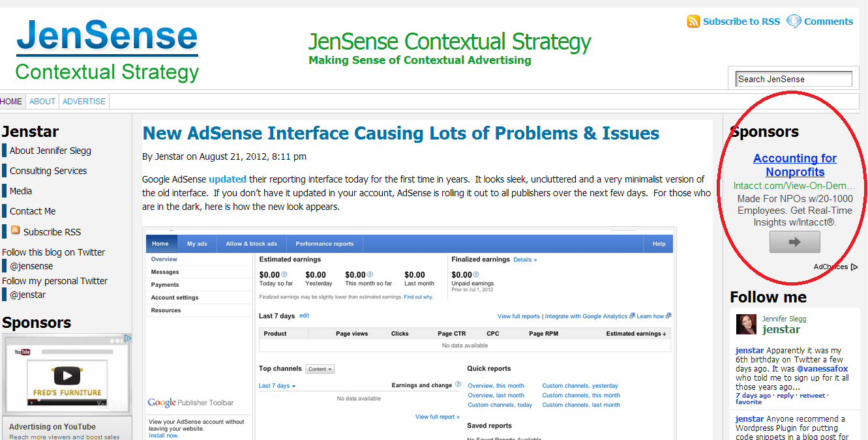Open the JenSense logo homepage

[x=107, y=51]
